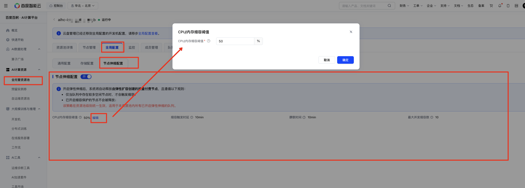Click the threshold input showing 50

235,41
